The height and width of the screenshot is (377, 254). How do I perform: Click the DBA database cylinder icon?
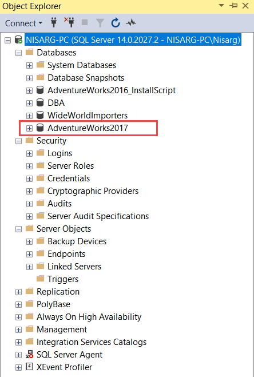tap(40, 103)
